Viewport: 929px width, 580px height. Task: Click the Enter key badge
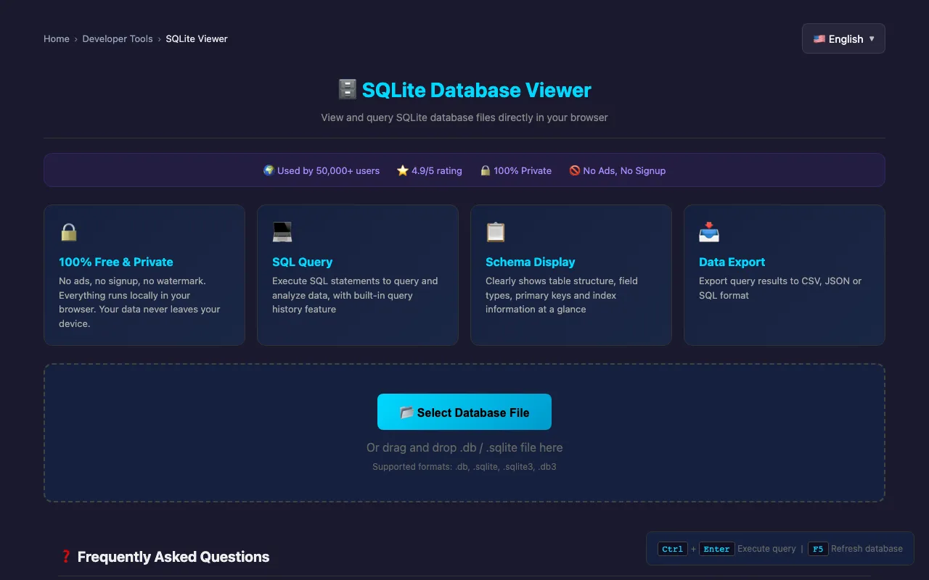(x=717, y=549)
